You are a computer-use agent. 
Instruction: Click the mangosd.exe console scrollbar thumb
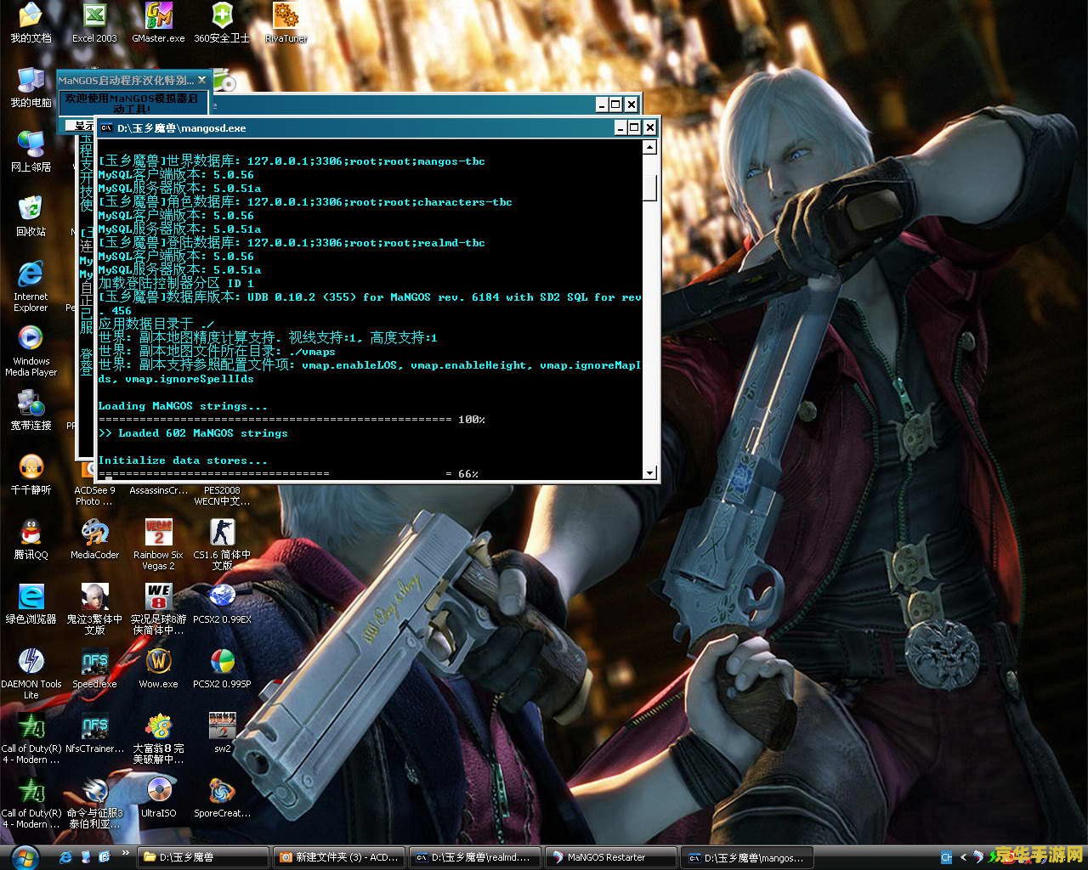pyautogui.click(x=649, y=188)
